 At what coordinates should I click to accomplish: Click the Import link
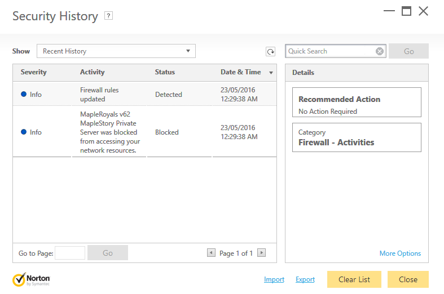point(274,279)
